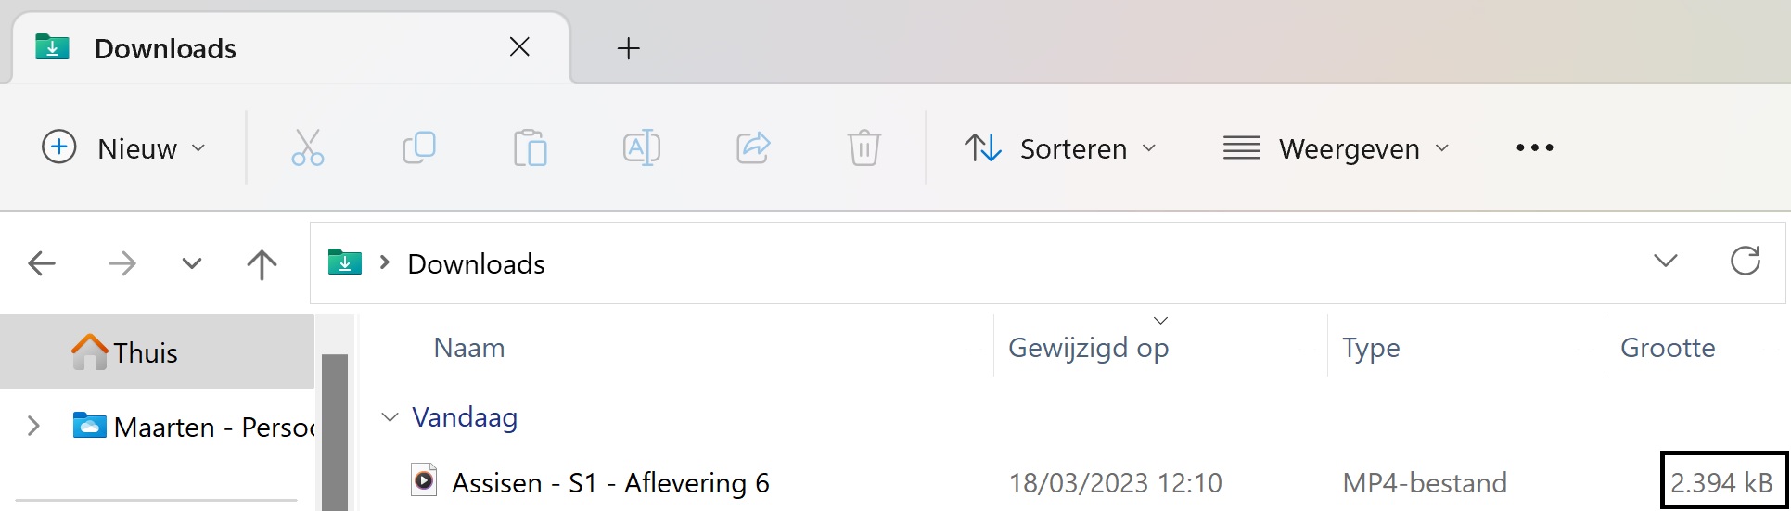This screenshot has width=1791, height=511.
Task: Collapse the Vandaag file group
Action: tap(390, 418)
